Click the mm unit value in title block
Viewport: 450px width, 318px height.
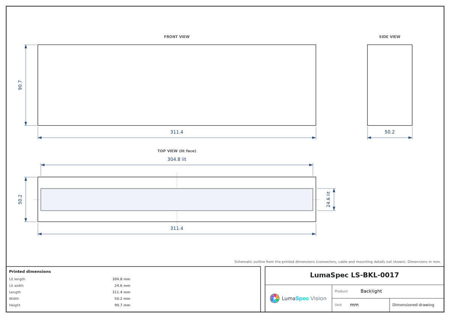[354, 305]
